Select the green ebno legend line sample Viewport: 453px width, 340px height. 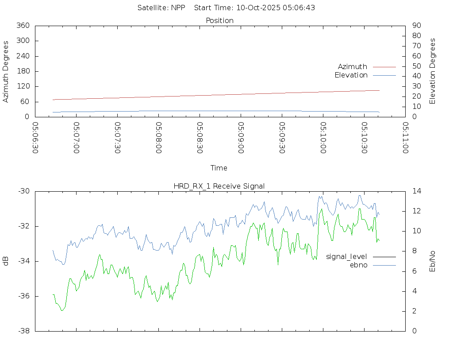coord(384,265)
